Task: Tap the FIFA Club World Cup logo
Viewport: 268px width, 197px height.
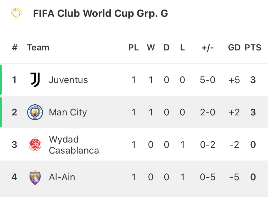Action: tap(16, 13)
